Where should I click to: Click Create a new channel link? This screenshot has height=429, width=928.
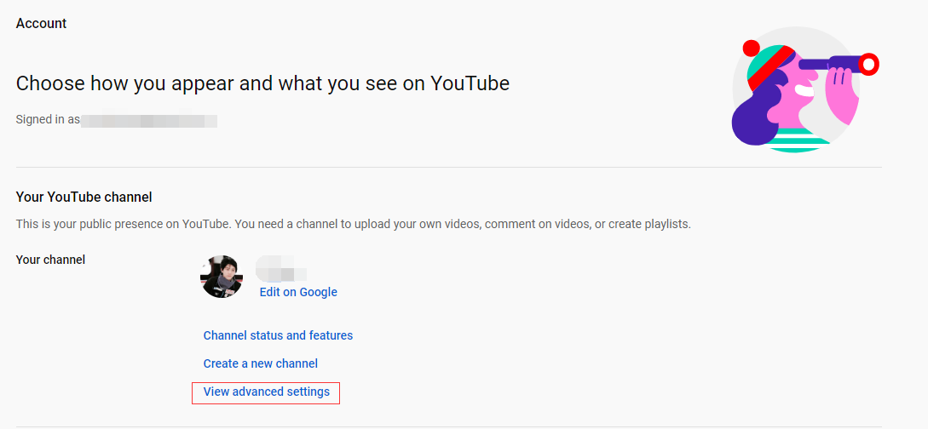pyautogui.click(x=261, y=363)
